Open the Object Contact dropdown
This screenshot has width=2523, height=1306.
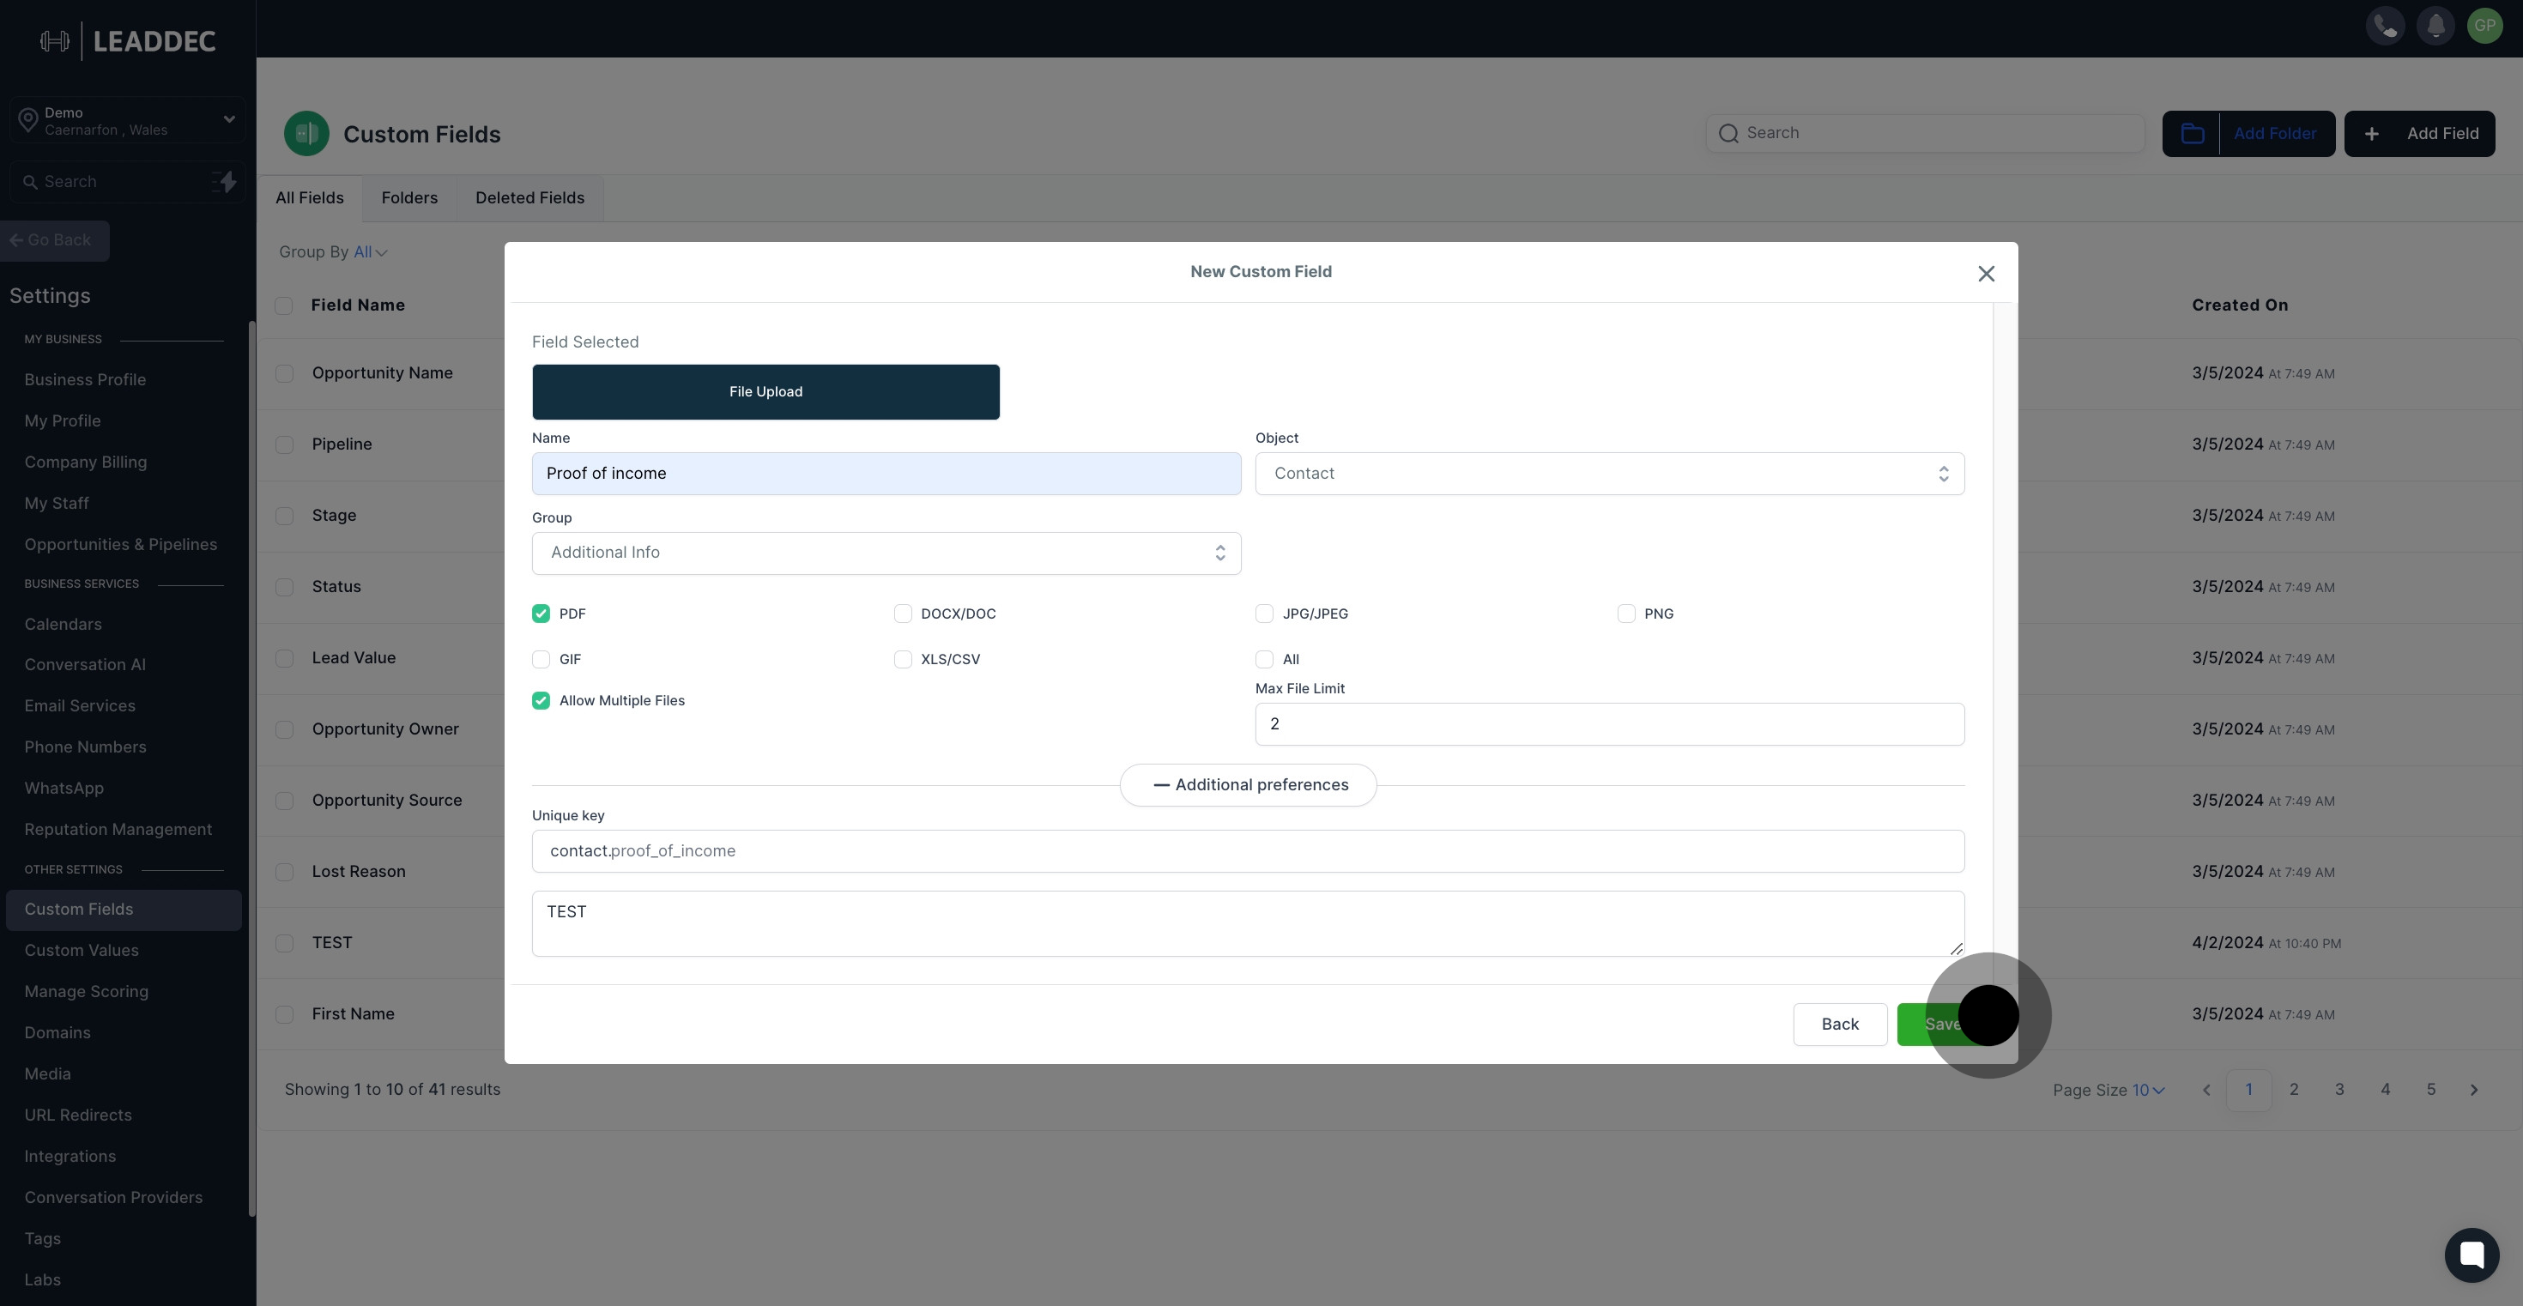tap(1609, 474)
